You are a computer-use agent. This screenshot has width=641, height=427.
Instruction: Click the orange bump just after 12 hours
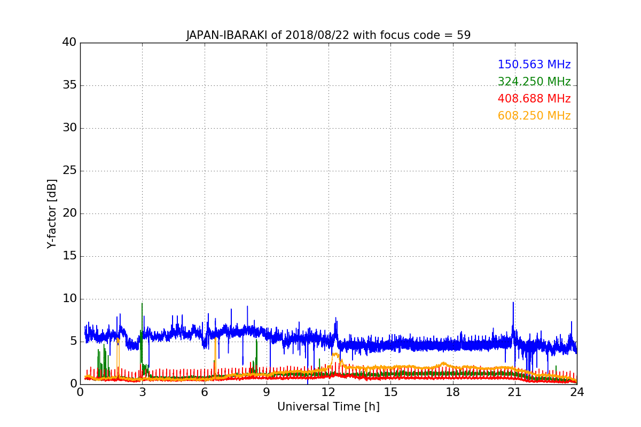point(335,354)
